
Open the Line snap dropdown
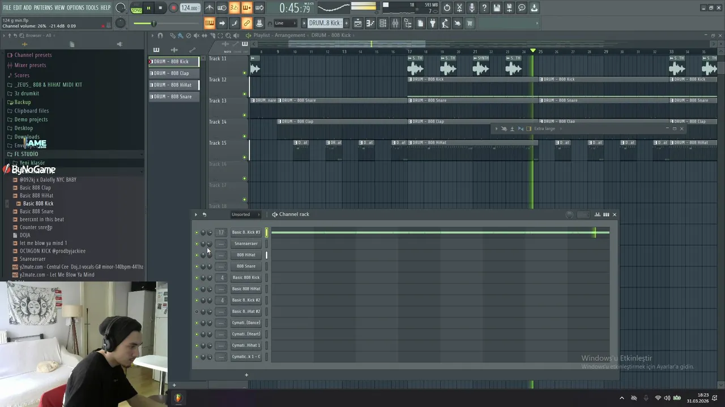tap(285, 23)
